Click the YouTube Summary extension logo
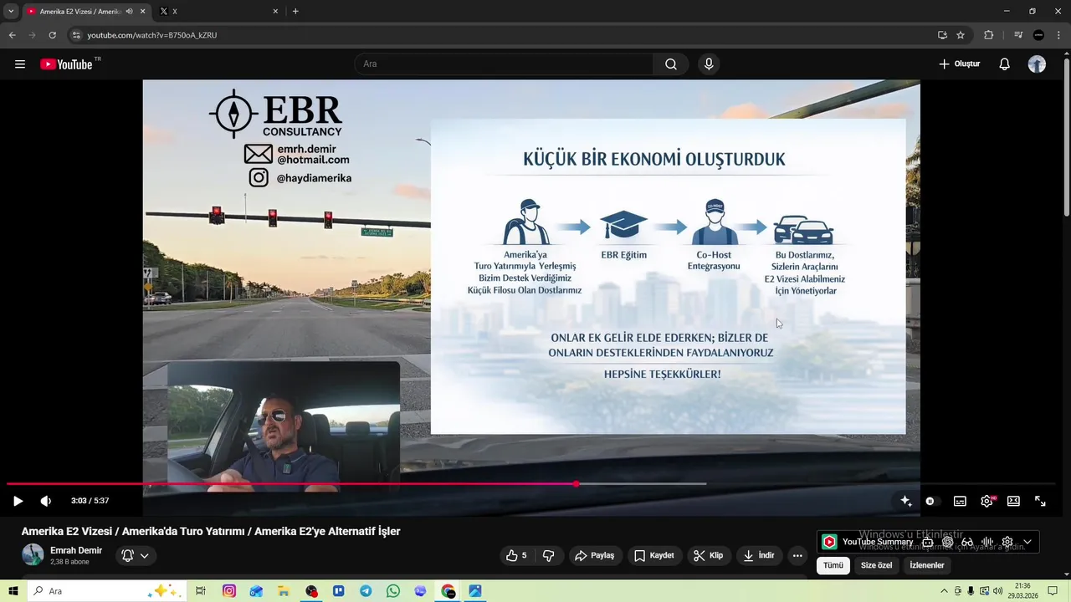The image size is (1071, 602). pyautogui.click(x=829, y=542)
